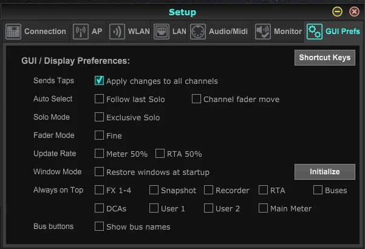The height and width of the screenshot is (249, 365).
Task: Enable Restore windows at startup
Action: coord(99,171)
